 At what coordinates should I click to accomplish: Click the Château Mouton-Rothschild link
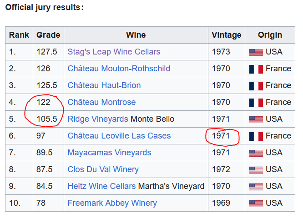[x=119, y=69]
